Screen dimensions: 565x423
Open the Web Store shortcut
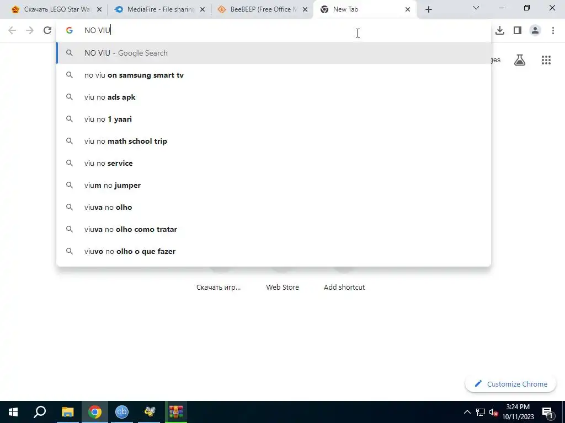coord(282,287)
